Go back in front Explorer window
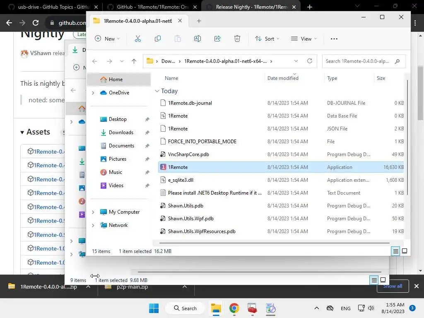Viewport: 424px width, 318px height. tap(95, 61)
